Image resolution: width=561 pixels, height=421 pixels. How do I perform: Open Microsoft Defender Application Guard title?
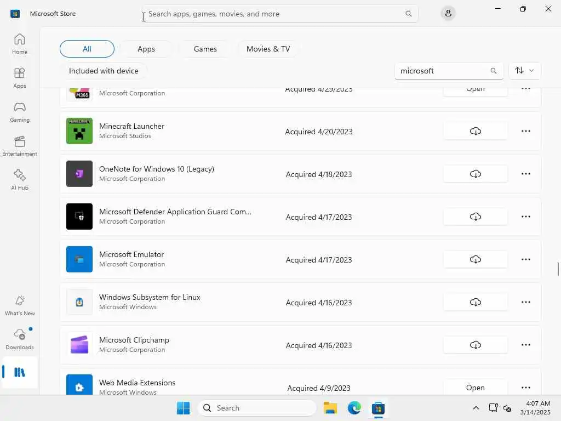click(175, 212)
